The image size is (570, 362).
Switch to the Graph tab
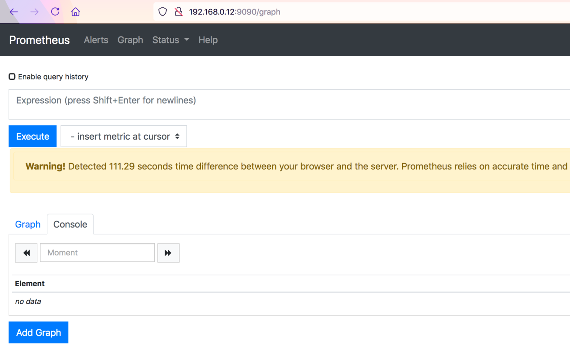click(28, 224)
